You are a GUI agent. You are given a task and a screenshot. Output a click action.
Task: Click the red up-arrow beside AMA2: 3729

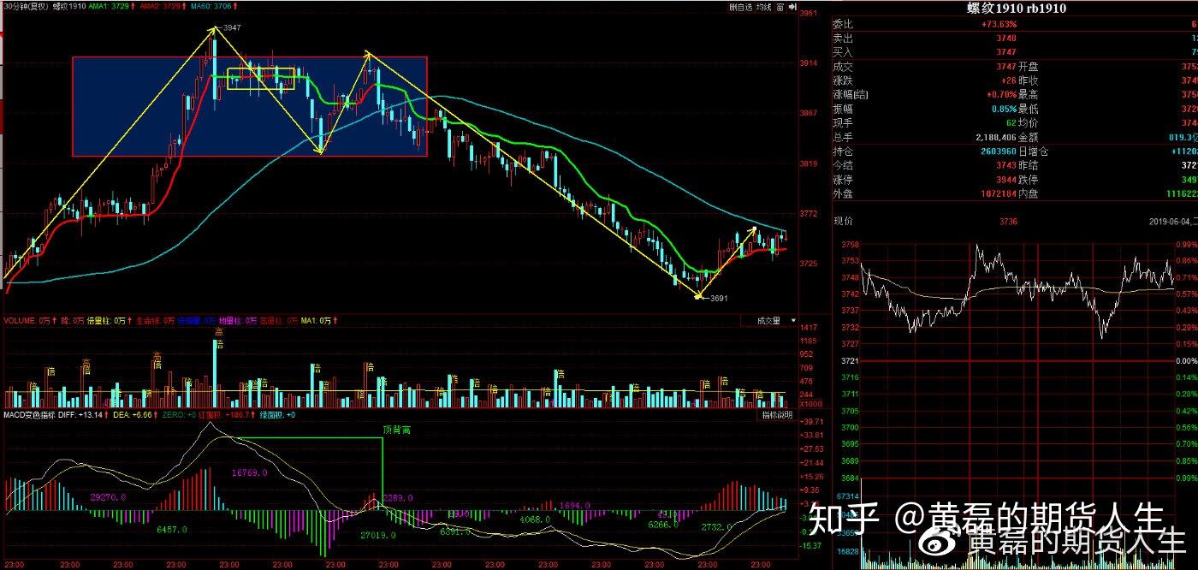click(x=183, y=5)
